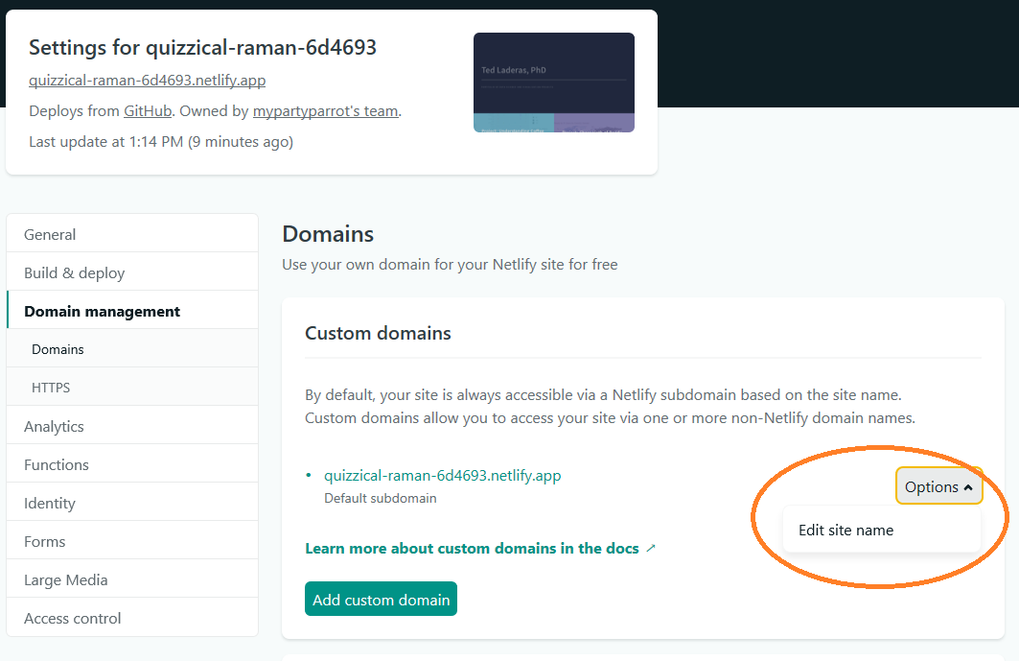Follow the GitHub link
Image resolution: width=1019 pixels, height=661 pixels.
pyautogui.click(x=148, y=111)
